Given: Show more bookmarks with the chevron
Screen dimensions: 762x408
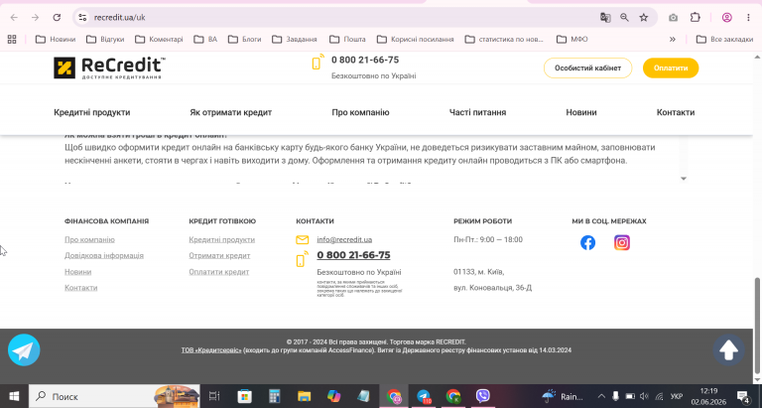Looking at the screenshot, I should [673, 39].
